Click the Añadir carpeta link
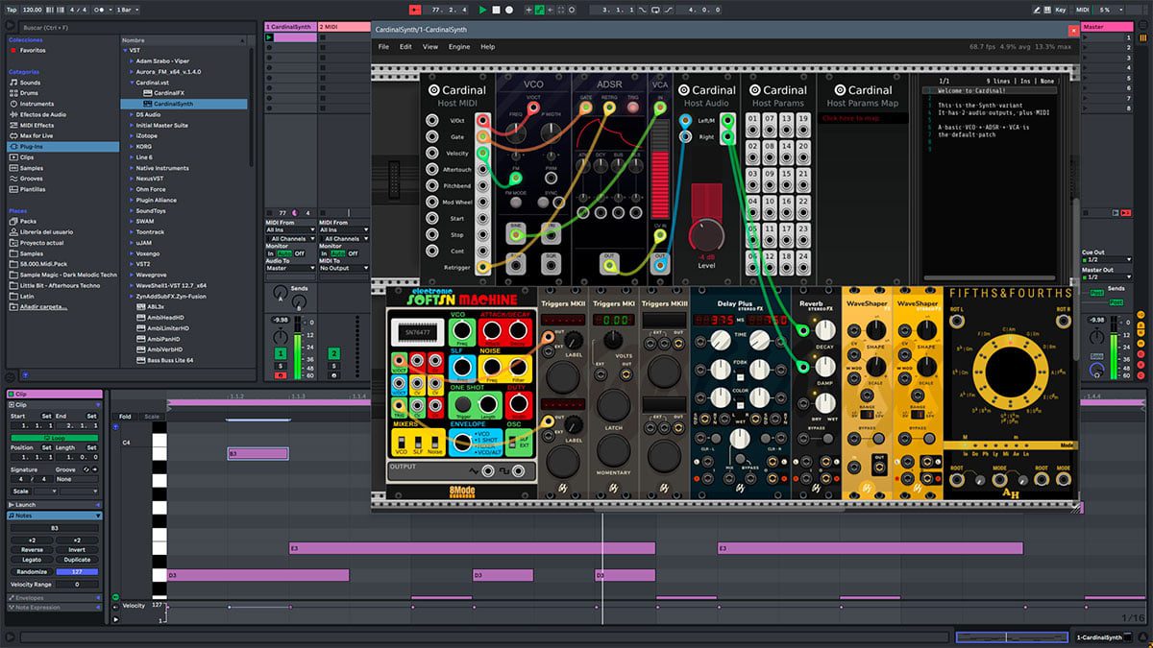The image size is (1153, 648). point(45,306)
